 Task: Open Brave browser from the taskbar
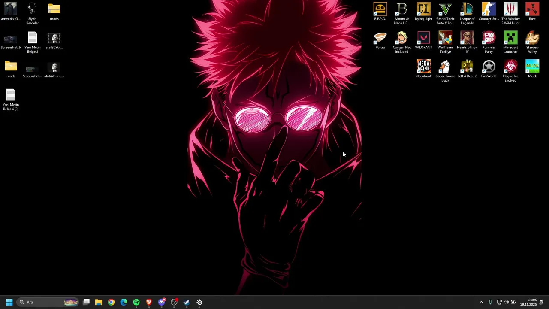click(x=149, y=302)
